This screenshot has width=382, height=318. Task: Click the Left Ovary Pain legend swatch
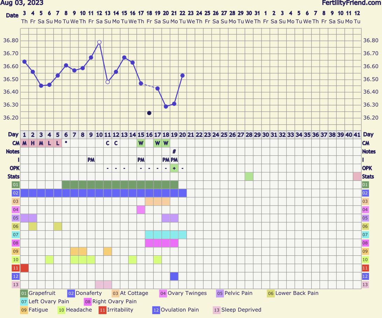(24, 302)
